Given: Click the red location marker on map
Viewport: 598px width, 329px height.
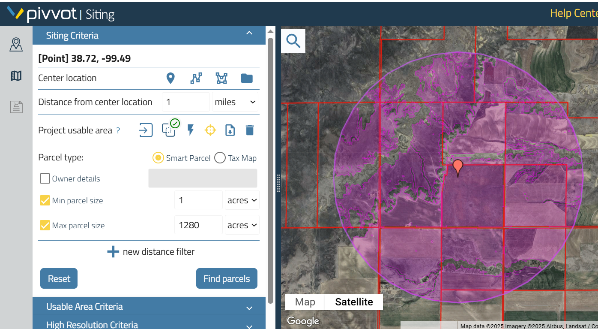Looking at the screenshot, I should 458,168.
